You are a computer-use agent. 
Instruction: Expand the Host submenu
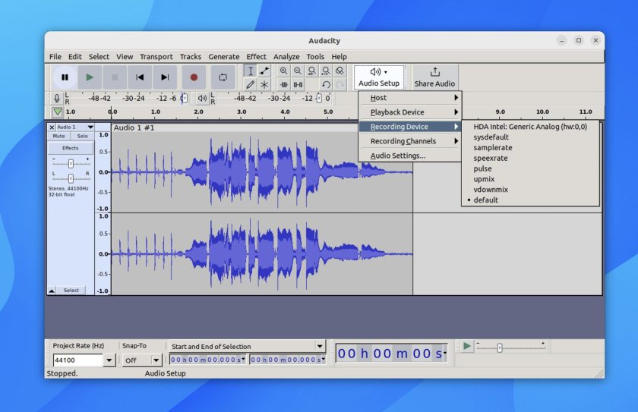(410, 98)
